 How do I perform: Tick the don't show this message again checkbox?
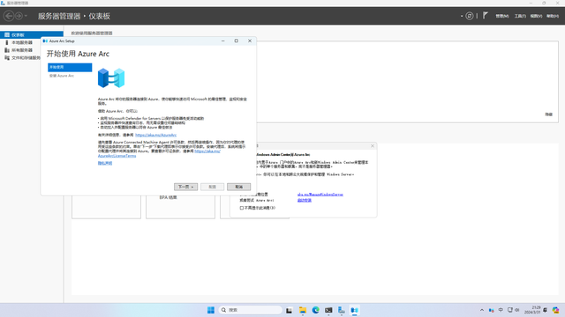pyautogui.click(x=241, y=208)
